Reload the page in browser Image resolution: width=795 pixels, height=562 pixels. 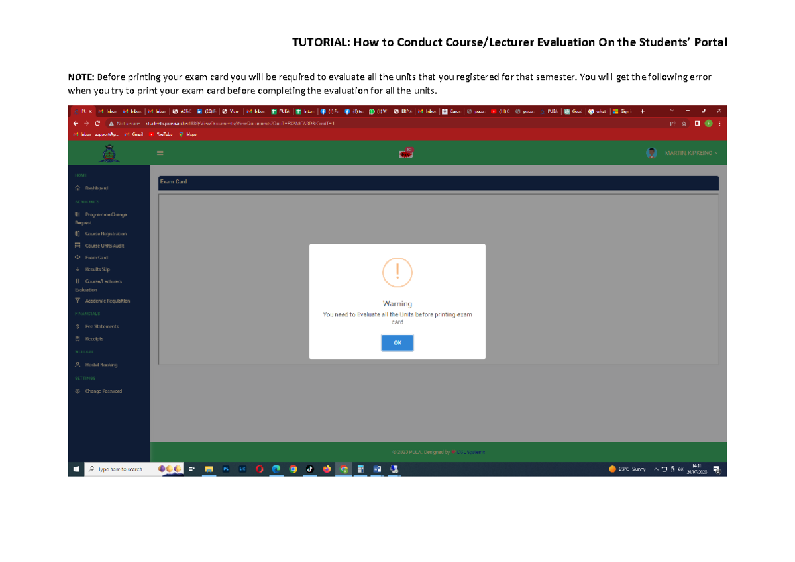point(97,124)
